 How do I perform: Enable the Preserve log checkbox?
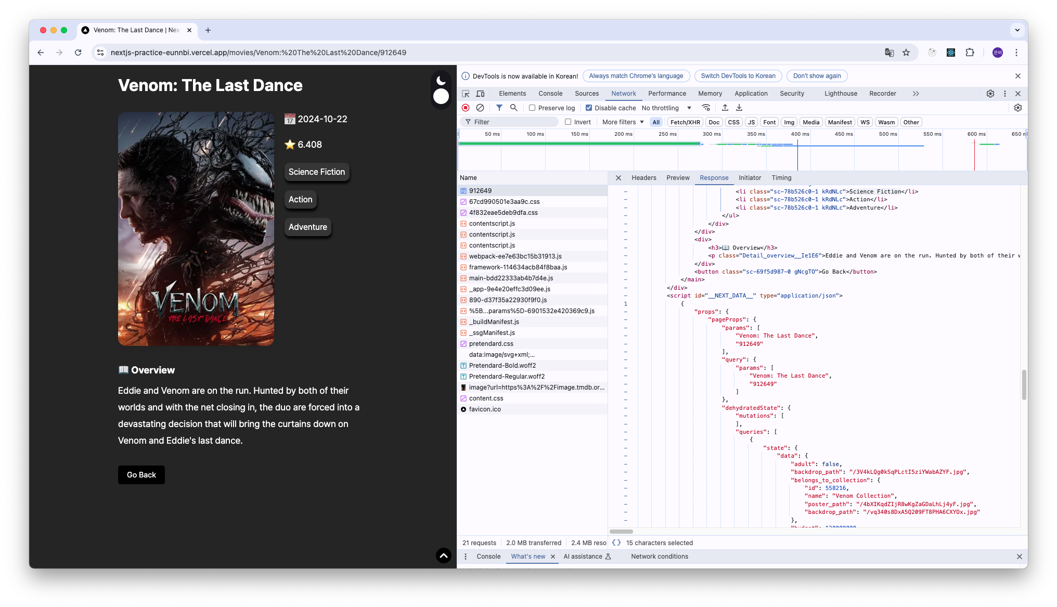[x=532, y=108]
